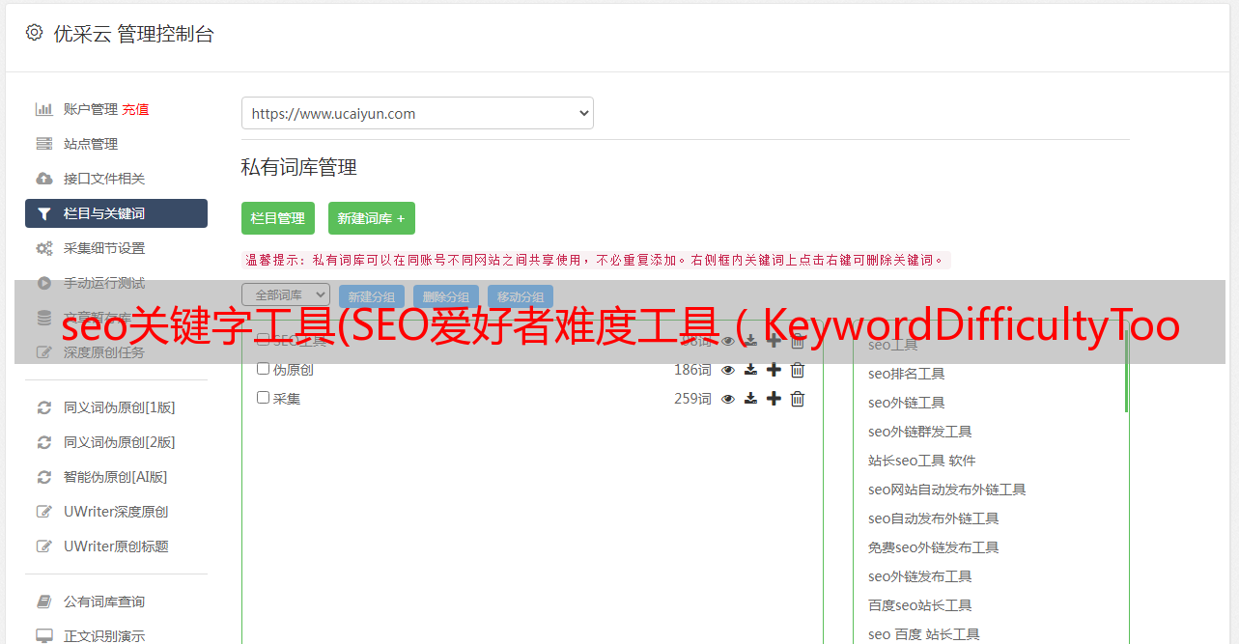
Task: Select keyword seo外链群发工具 in list
Action: click(919, 432)
